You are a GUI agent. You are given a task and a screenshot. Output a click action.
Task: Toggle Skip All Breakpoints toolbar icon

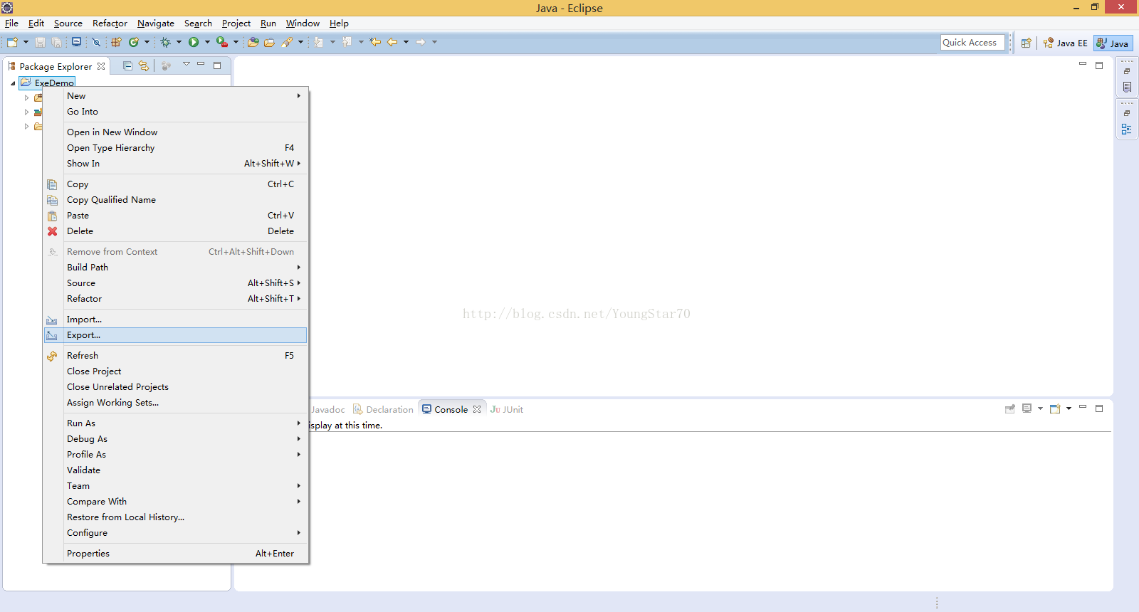coord(96,43)
